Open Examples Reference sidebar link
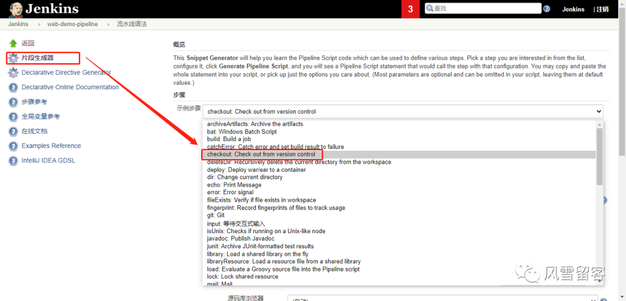Image resolution: width=626 pixels, height=301 pixels. 51,146
